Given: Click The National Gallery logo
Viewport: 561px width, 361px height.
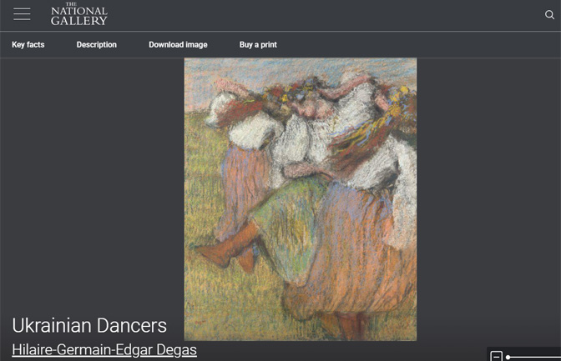Looking at the screenshot, I should [x=79, y=14].
